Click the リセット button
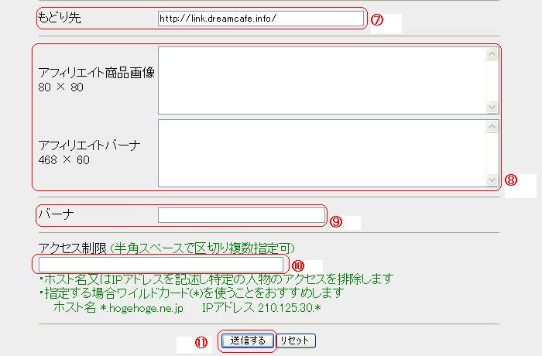The height and width of the screenshot is (356, 542). click(x=296, y=341)
